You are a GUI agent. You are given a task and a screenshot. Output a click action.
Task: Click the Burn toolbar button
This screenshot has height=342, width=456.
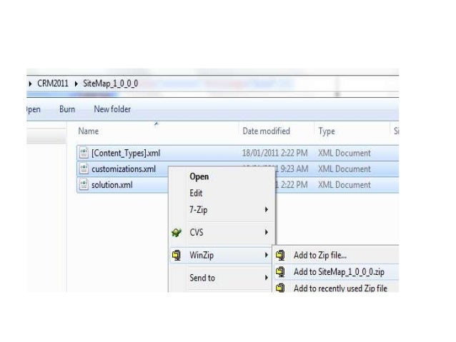[67, 109]
